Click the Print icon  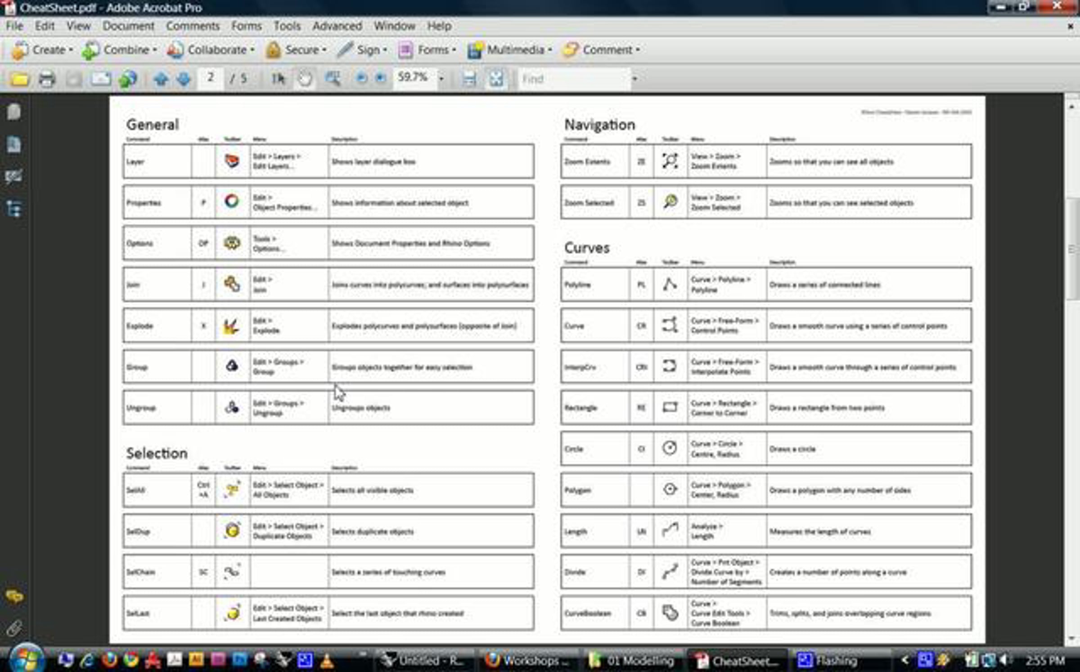tap(47, 79)
